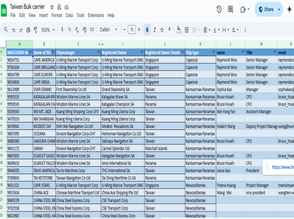Click the move-to-folder icon beside title
Image resolution: width=294 pixels, height=219 pixels.
(59, 7)
